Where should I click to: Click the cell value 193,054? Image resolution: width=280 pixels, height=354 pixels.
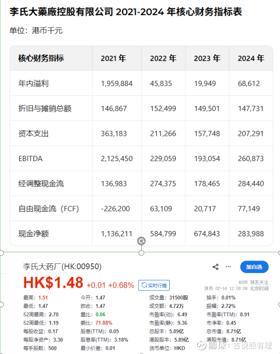pos(207,159)
